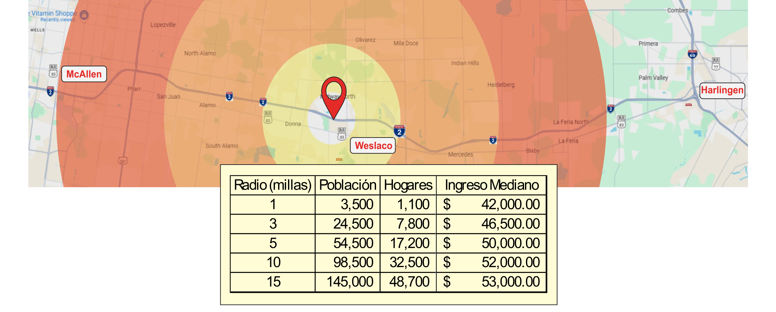
Task: Select Interstate 2 shield near La Feria North
Action: [610, 109]
